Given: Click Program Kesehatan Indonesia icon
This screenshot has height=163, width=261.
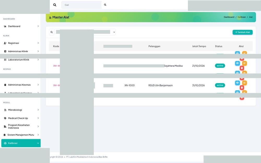Looking at the screenshot, I should click(5, 126).
